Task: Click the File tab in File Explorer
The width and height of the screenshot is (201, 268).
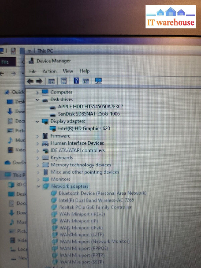Action: [5, 62]
